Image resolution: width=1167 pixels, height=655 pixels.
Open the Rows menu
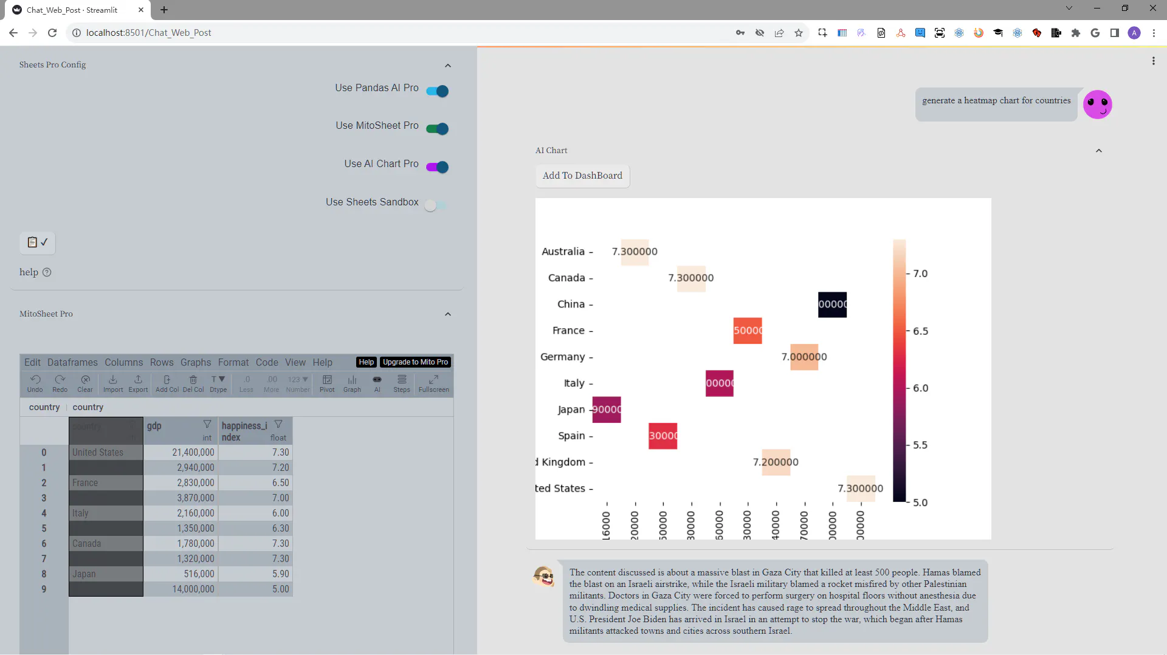(162, 362)
